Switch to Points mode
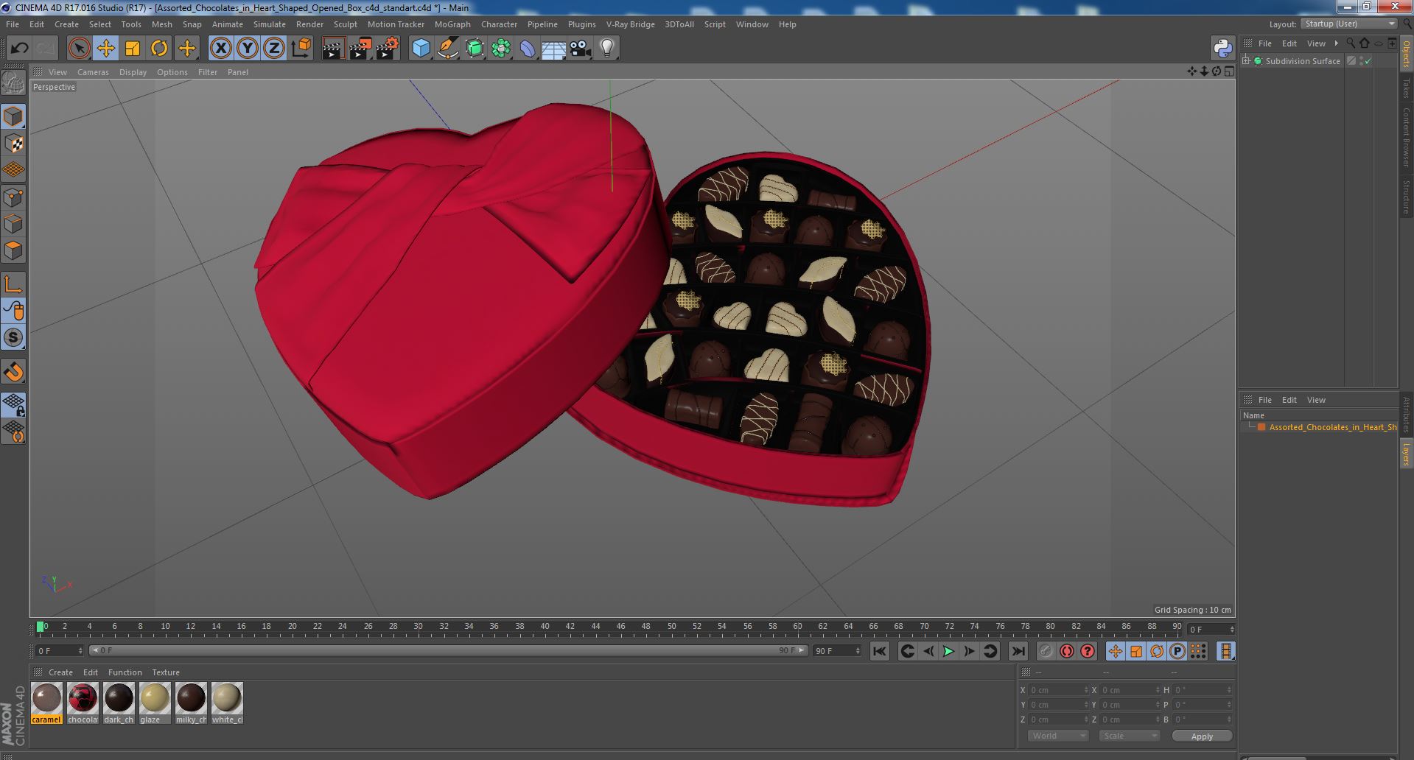The image size is (1414, 760). 13,197
